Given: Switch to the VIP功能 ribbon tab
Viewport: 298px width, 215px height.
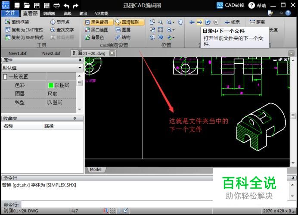Looking at the screenshot, I should click(102, 13).
